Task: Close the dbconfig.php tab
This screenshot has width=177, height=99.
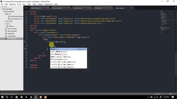Action: click(x=47, y=8)
